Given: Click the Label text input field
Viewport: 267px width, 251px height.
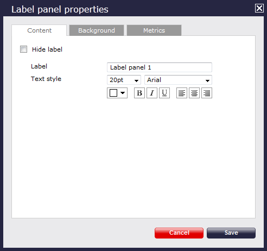Looking at the screenshot, I should (160, 67).
